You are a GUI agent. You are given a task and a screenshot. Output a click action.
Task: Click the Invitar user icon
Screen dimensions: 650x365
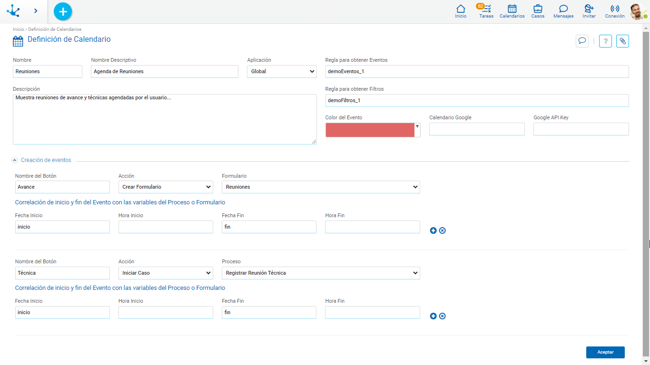click(589, 9)
